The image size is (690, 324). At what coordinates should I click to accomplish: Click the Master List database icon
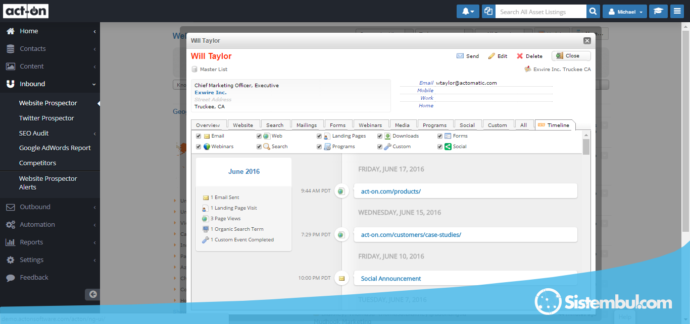pos(194,70)
